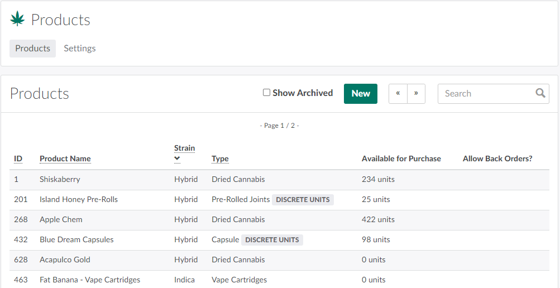560x288 pixels.
Task: Click the Strain sort chevron arrow
Action: pyautogui.click(x=177, y=159)
